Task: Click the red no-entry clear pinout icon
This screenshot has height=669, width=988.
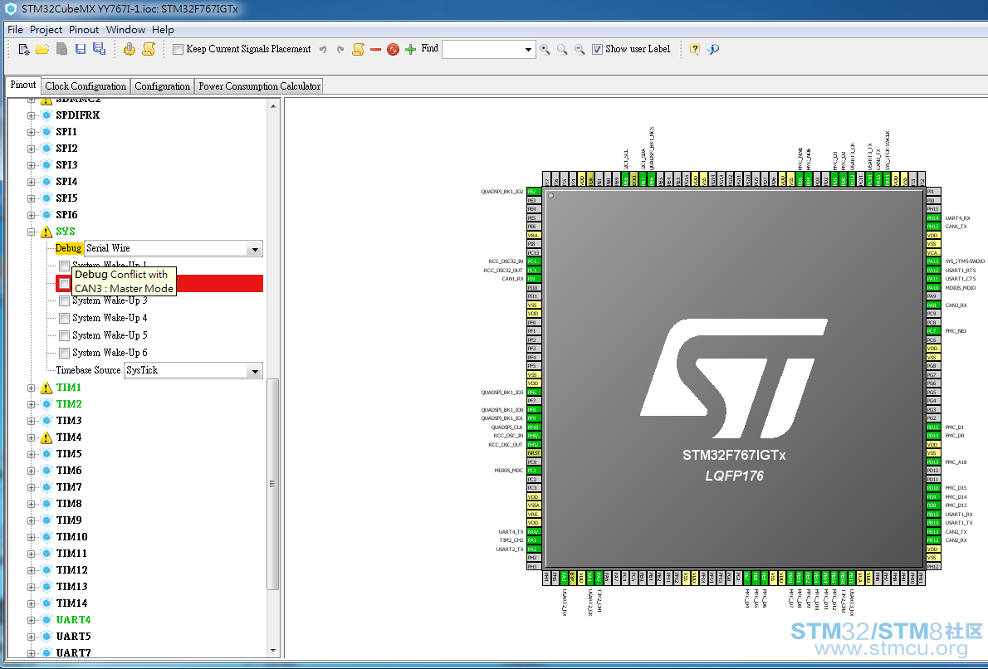Action: pos(394,49)
